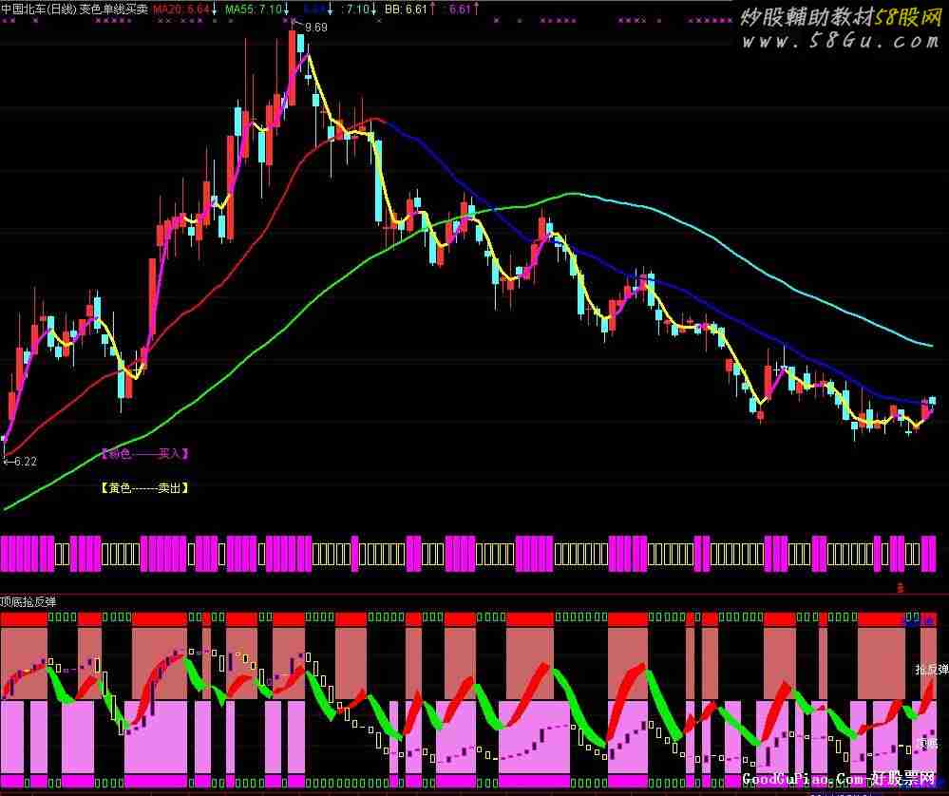Image resolution: width=949 pixels, height=796 pixels.
Task: Click the last cyan candlestick on chart
Action: coord(932,401)
